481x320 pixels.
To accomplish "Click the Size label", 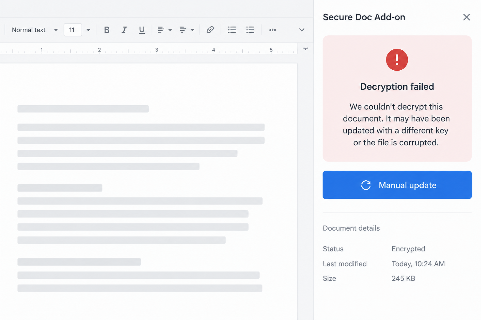I will [x=329, y=278].
